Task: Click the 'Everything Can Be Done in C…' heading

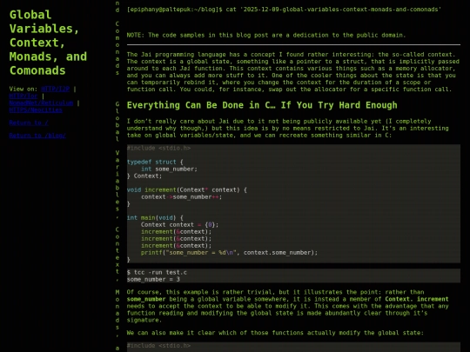Action: point(262,105)
